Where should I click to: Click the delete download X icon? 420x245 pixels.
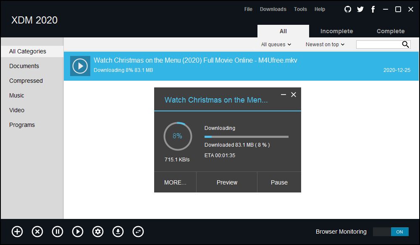point(37,232)
